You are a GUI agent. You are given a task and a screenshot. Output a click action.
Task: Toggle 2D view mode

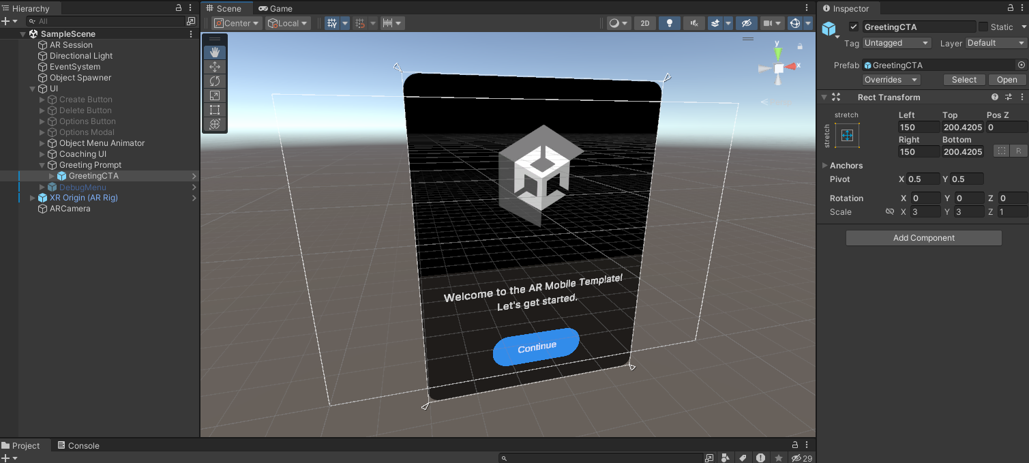tap(644, 23)
